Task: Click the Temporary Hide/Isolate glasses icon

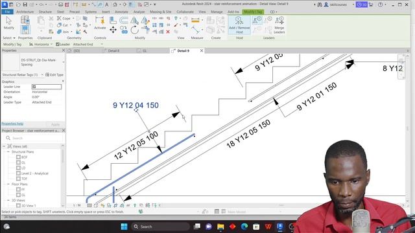Action: [x=128, y=205]
